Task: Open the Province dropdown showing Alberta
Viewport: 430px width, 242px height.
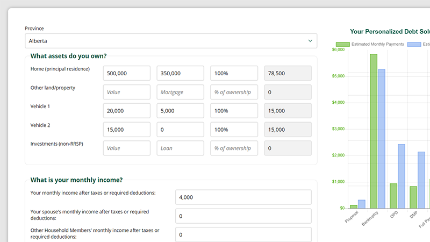Action: coord(161,41)
